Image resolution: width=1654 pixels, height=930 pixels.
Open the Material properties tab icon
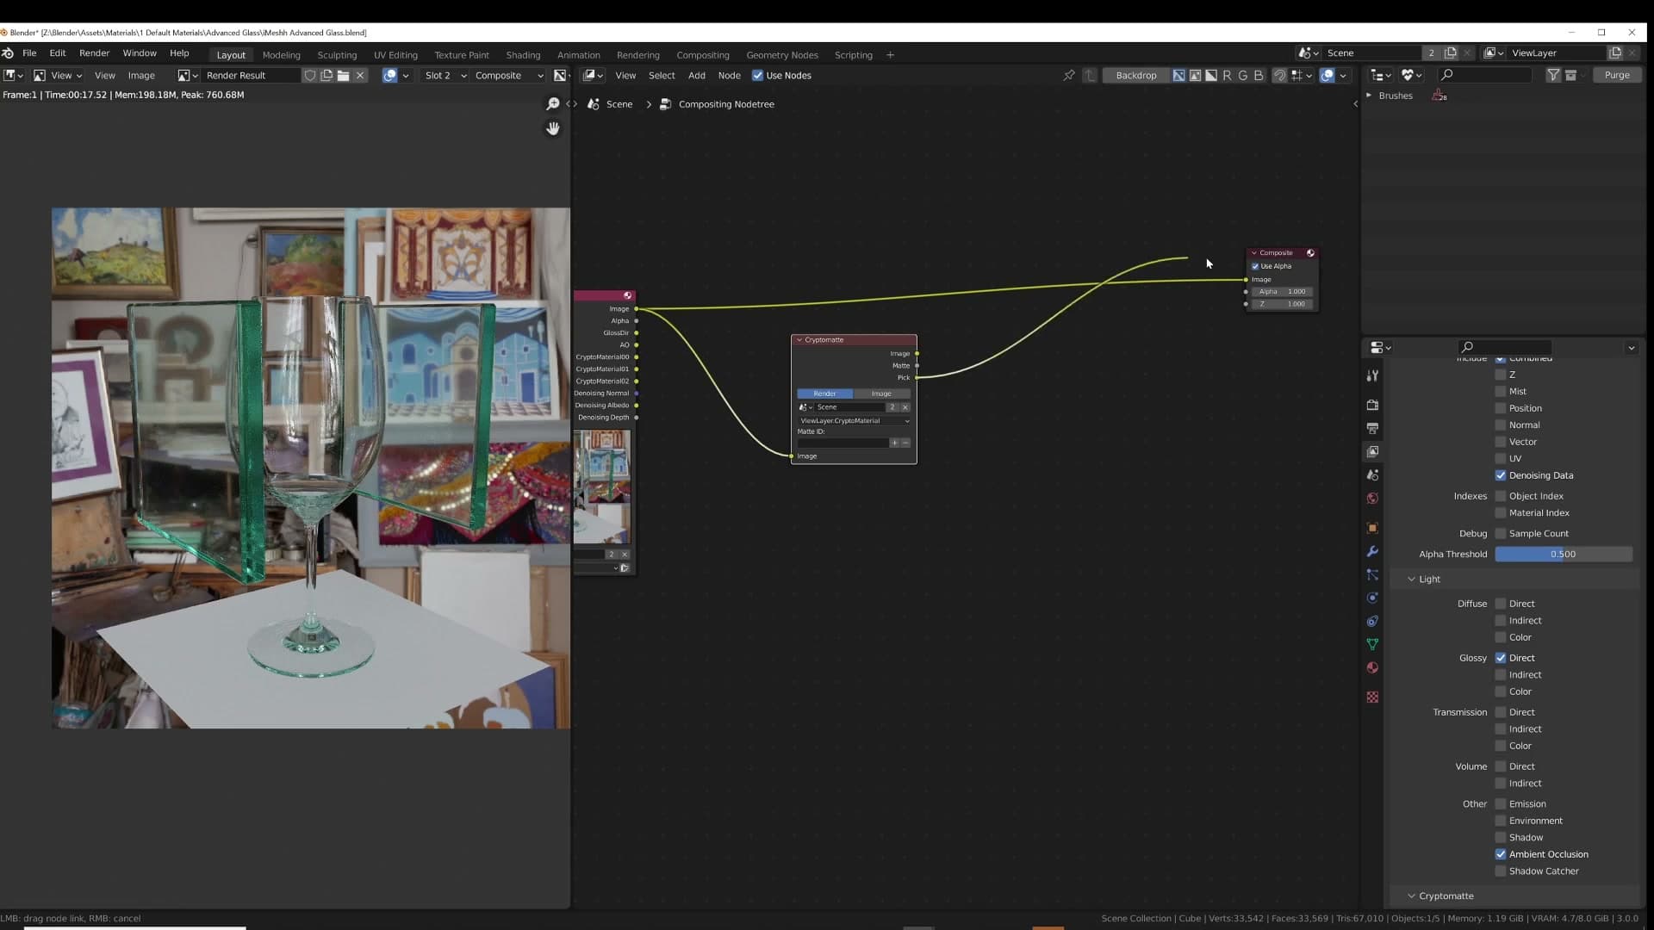pyautogui.click(x=1372, y=668)
